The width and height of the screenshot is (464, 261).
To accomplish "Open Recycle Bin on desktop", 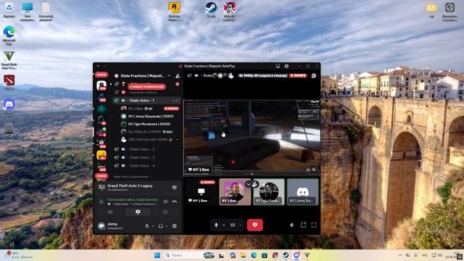I will coord(9,9).
